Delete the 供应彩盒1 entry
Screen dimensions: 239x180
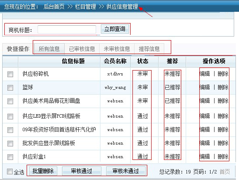[x=223, y=156]
